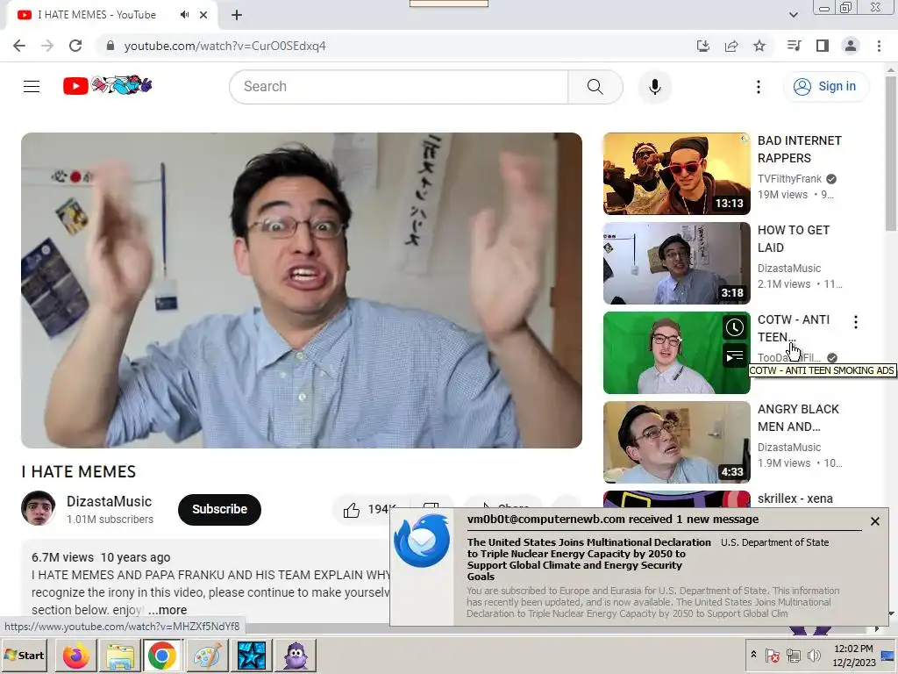
Task: Open options menu for COTW video
Action: click(856, 322)
